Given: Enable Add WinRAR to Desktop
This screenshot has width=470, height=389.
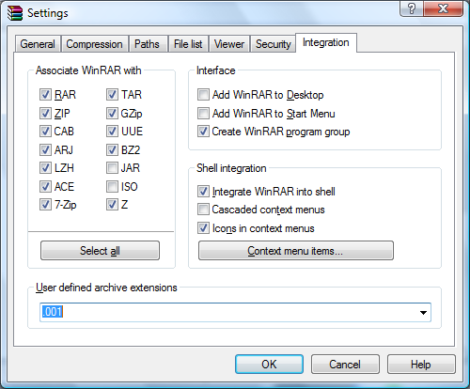Looking at the screenshot, I should pyautogui.click(x=203, y=94).
